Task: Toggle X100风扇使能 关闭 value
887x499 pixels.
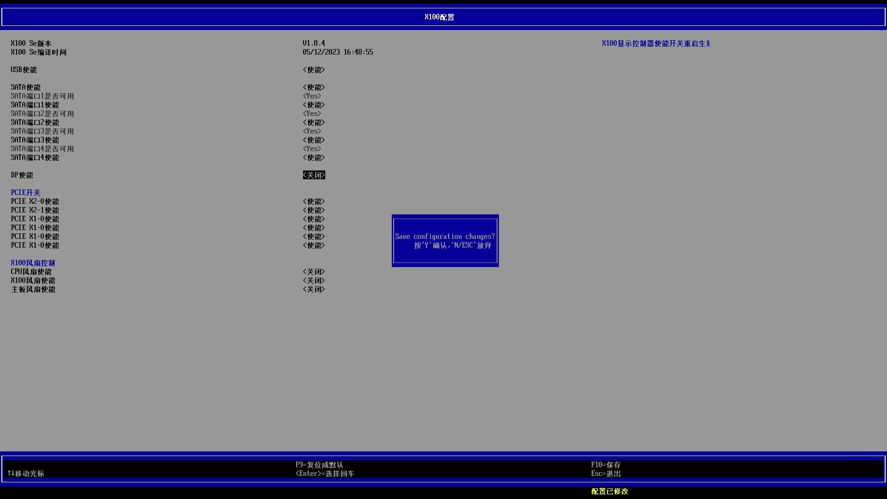Action: click(x=314, y=281)
